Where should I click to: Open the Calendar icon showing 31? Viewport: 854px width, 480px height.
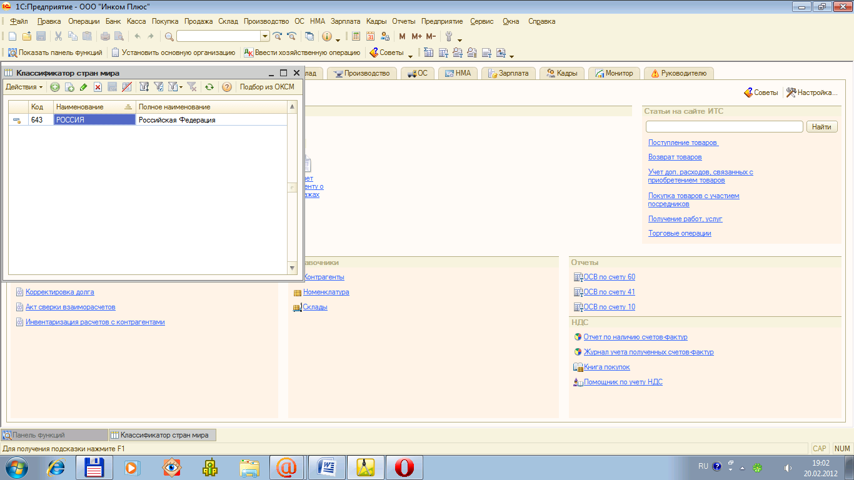pyautogui.click(x=371, y=36)
